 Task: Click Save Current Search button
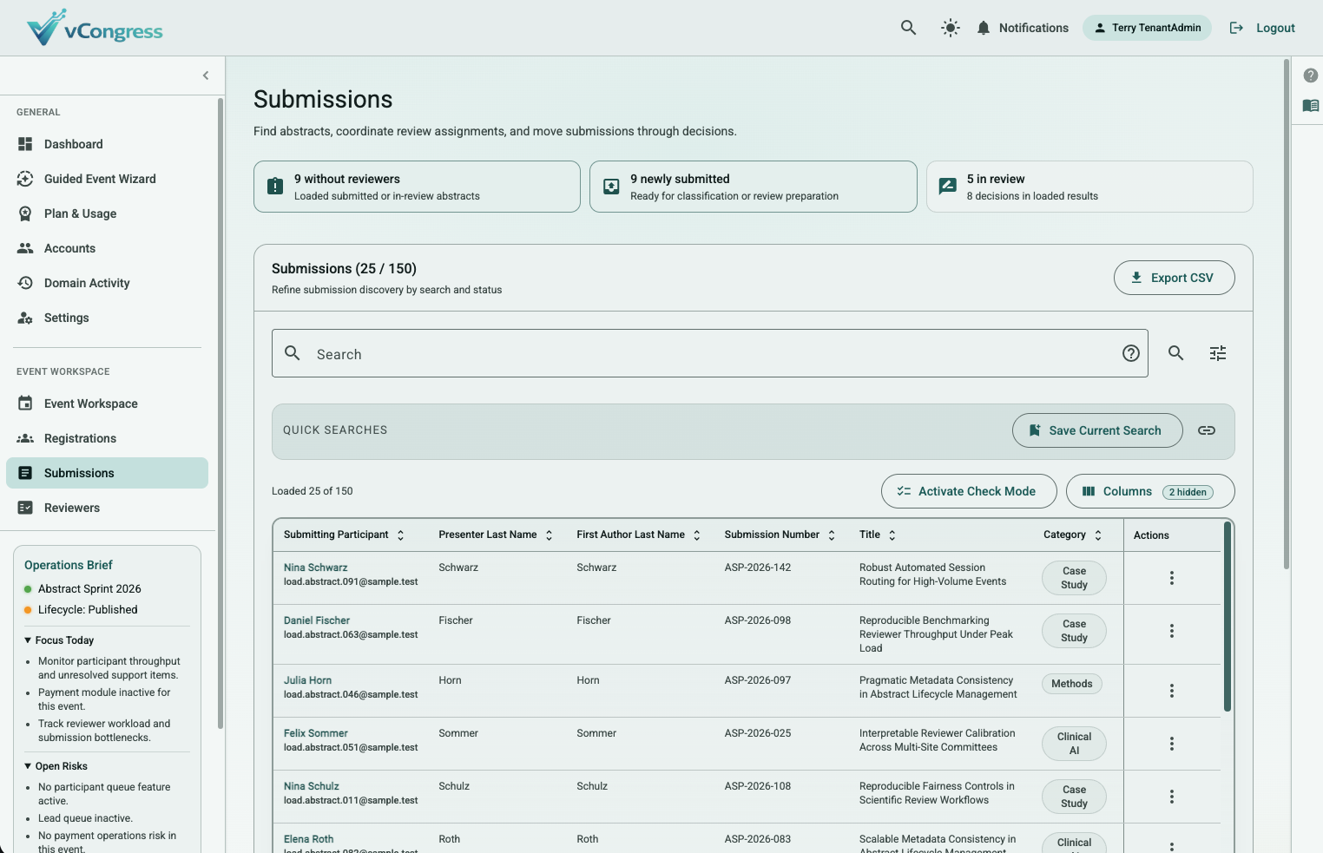(x=1097, y=430)
